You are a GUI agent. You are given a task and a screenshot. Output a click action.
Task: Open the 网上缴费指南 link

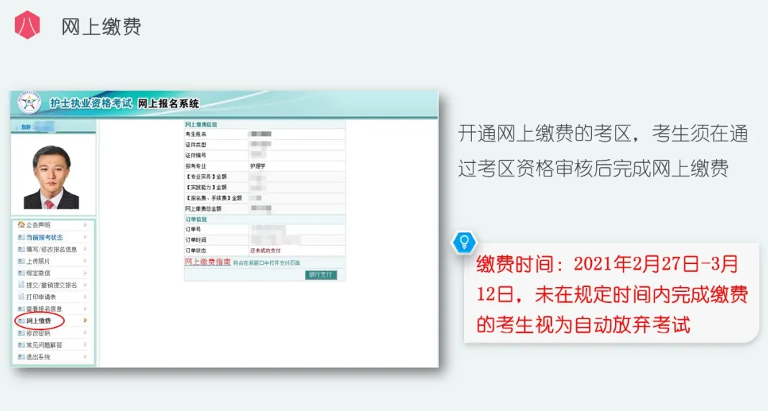point(208,263)
